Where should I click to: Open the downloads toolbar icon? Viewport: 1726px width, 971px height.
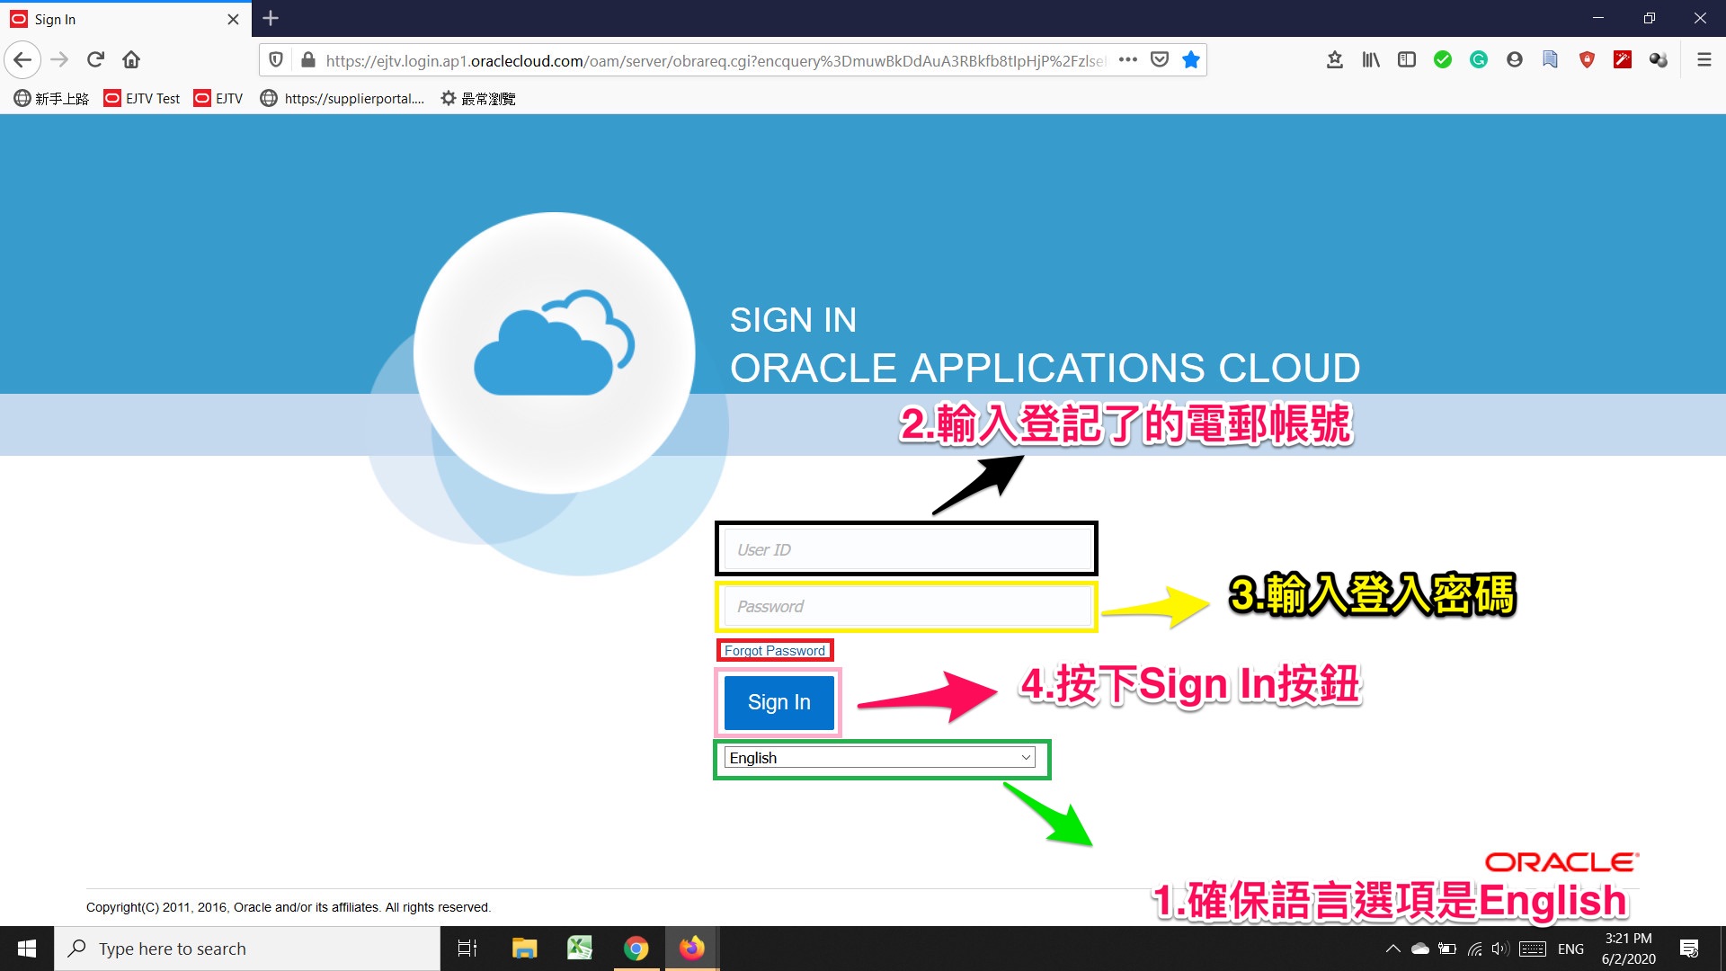[x=1335, y=60]
